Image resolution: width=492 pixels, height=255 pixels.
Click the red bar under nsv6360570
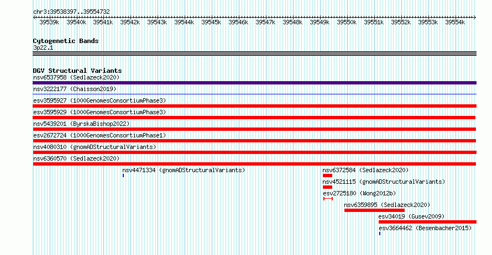pyautogui.click(x=254, y=164)
